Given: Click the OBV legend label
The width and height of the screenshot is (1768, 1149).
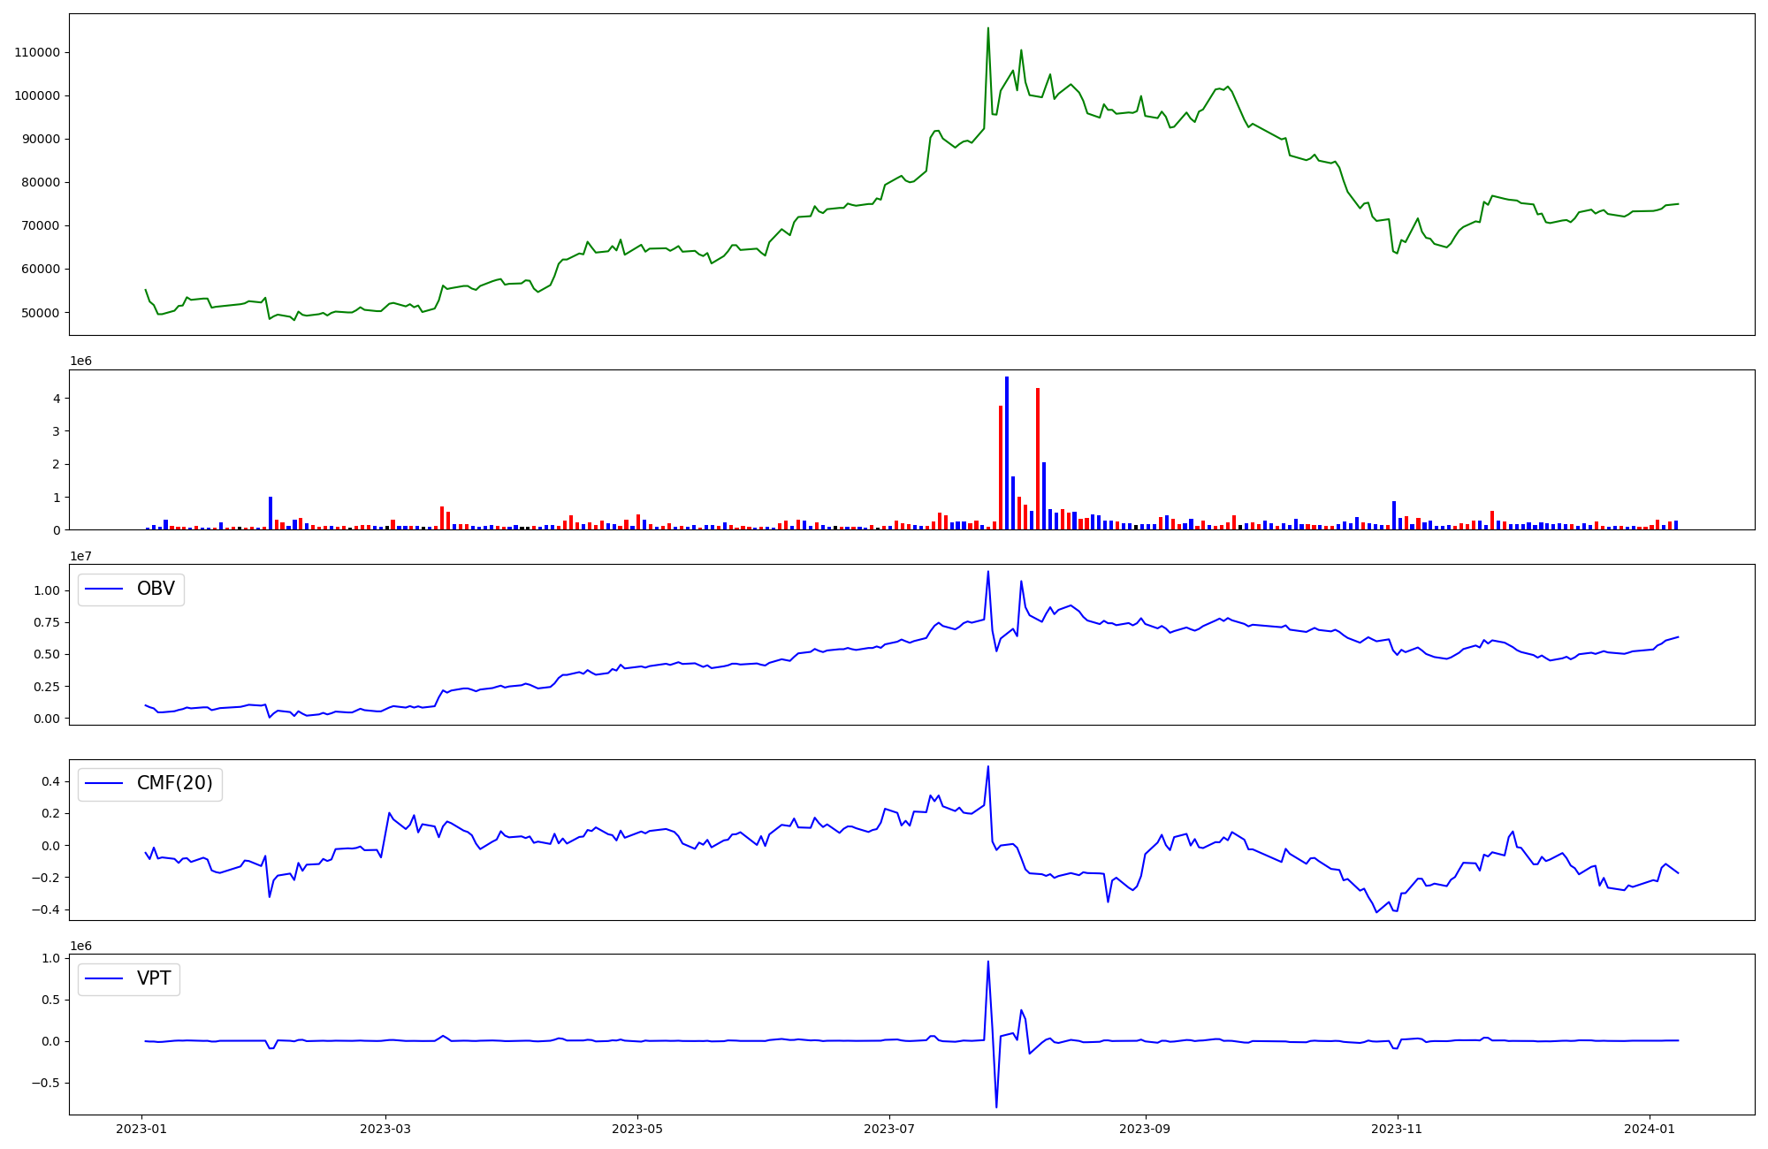Looking at the screenshot, I should (156, 589).
